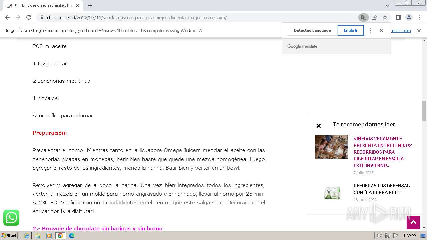Close the Te recomendamos leer panel
The width and height of the screenshot is (427, 240).
[319, 126]
